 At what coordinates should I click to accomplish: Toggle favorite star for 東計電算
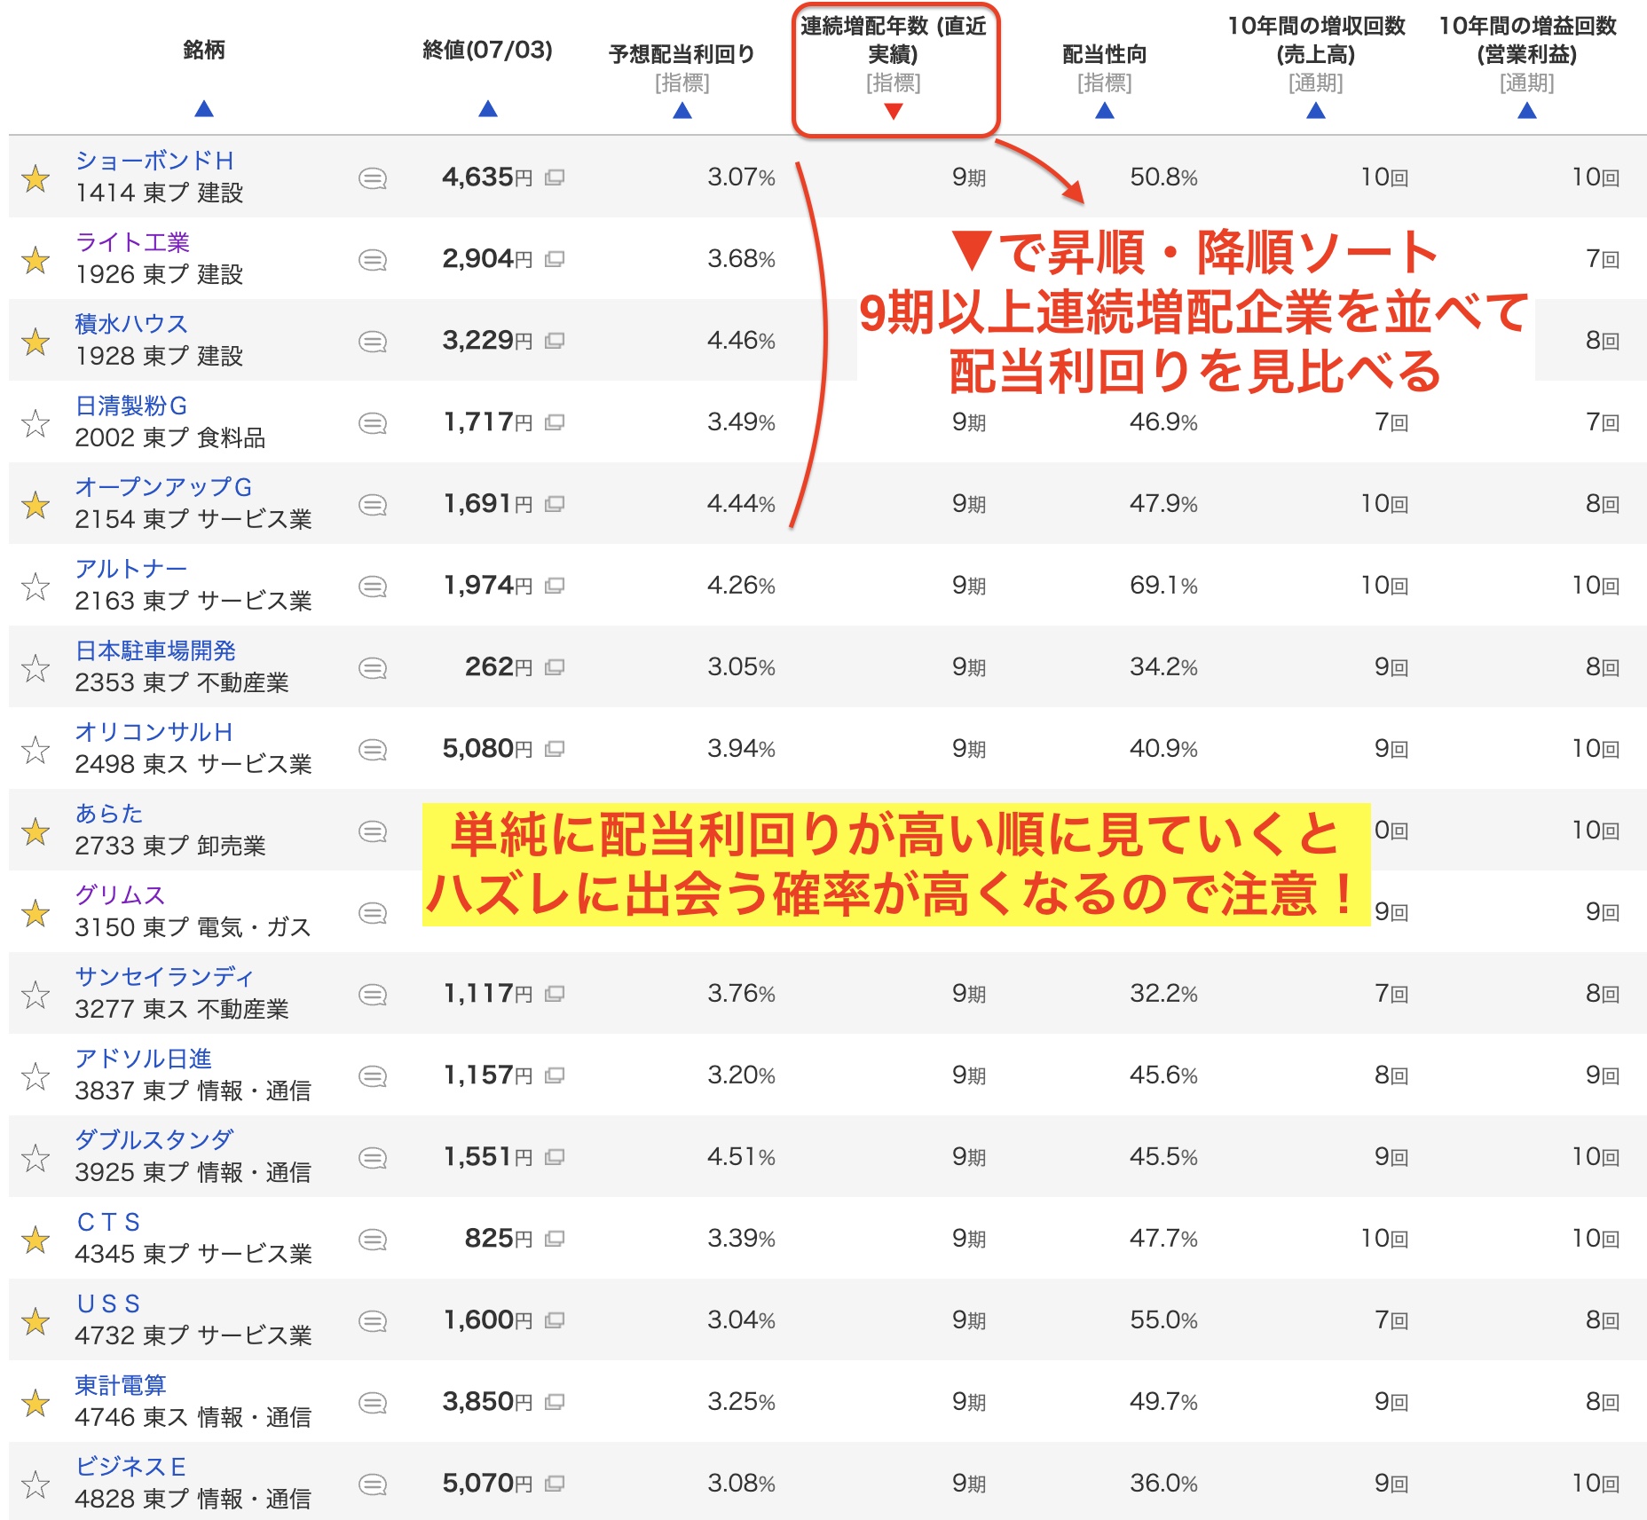tap(35, 1403)
